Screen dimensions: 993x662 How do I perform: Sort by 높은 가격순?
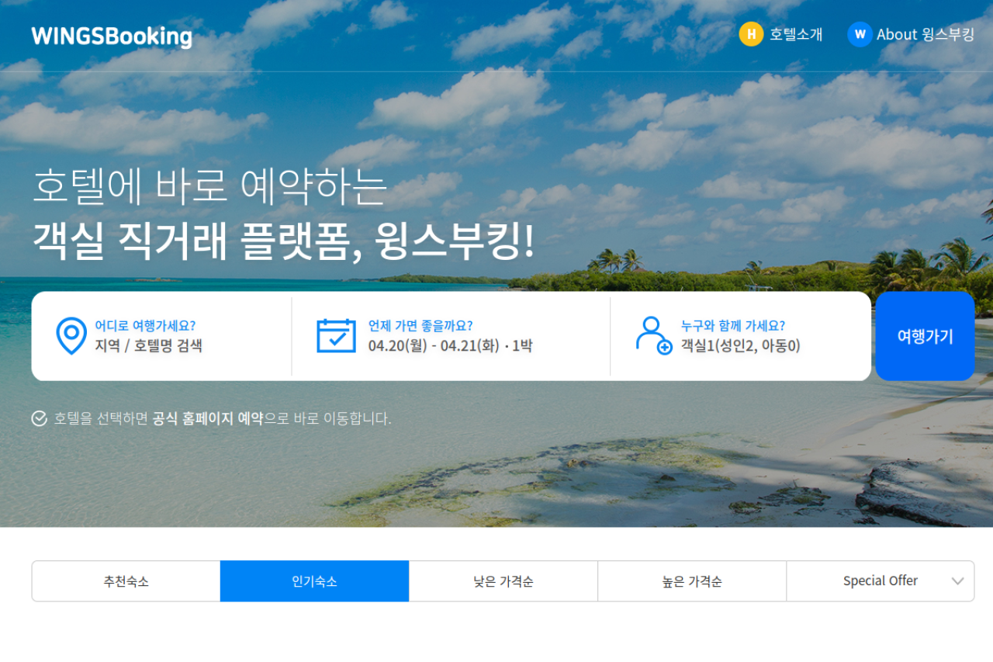[692, 581]
